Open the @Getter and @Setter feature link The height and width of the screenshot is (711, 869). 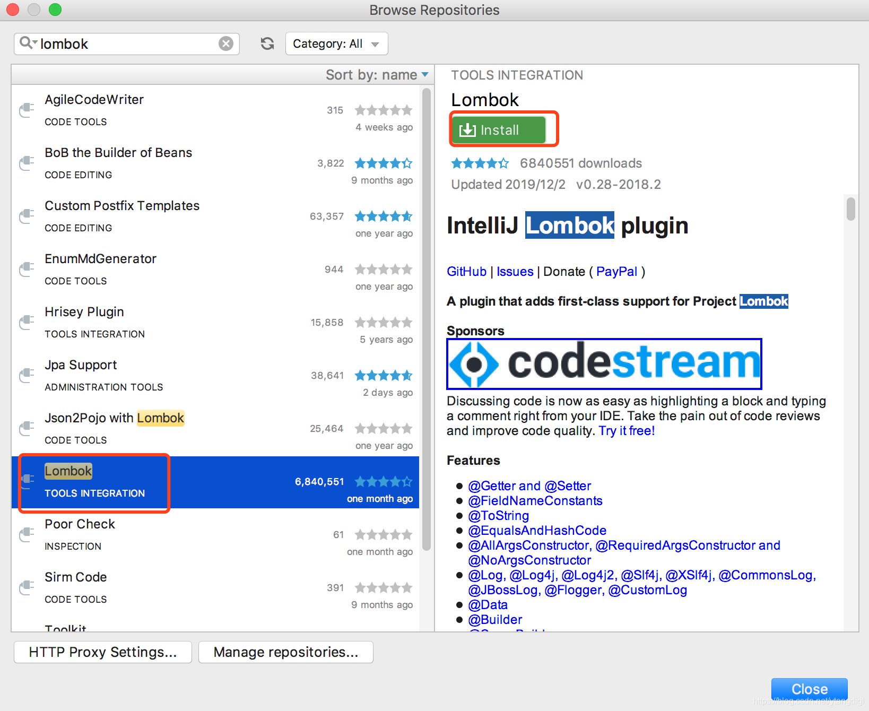529,486
